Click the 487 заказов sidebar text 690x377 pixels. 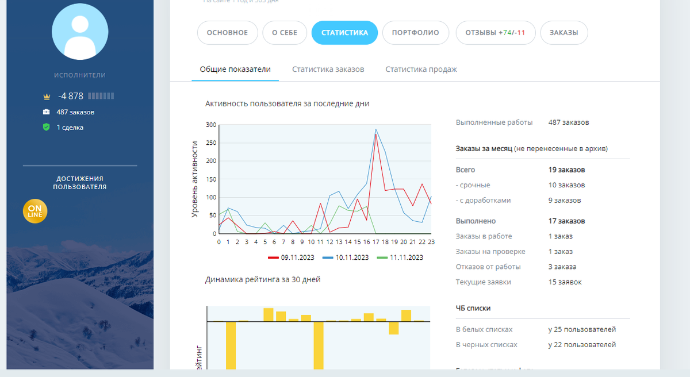[75, 112]
